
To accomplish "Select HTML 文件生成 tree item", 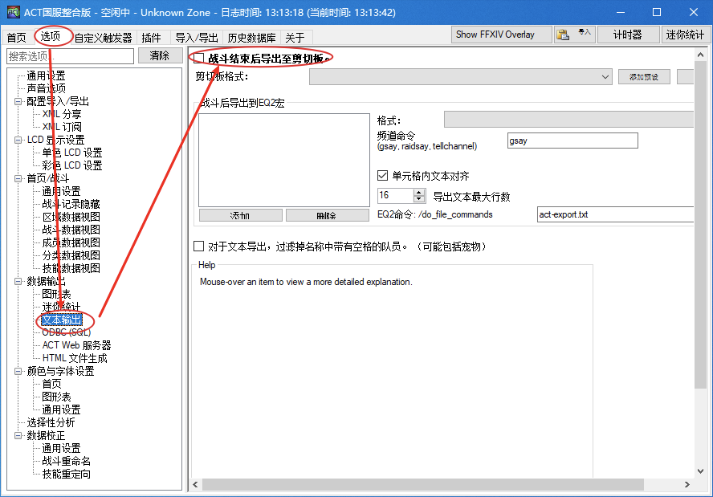I will pyautogui.click(x=75, y=358).
